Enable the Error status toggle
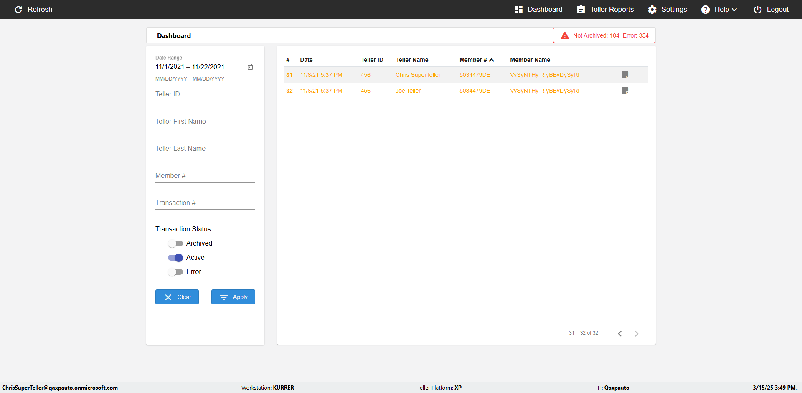The image size is (802, 393). click(x=175, y=272)
